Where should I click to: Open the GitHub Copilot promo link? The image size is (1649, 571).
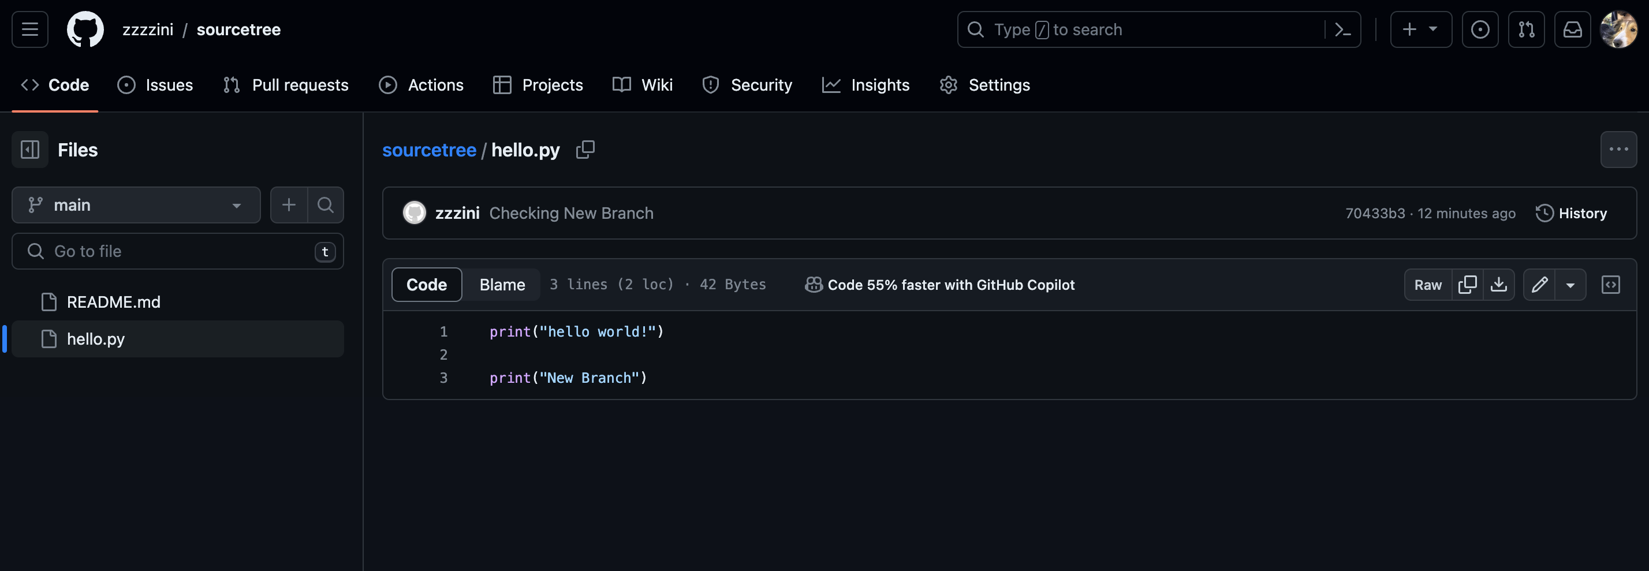[x=939, y=285]
